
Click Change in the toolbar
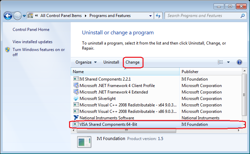[133, 62]
